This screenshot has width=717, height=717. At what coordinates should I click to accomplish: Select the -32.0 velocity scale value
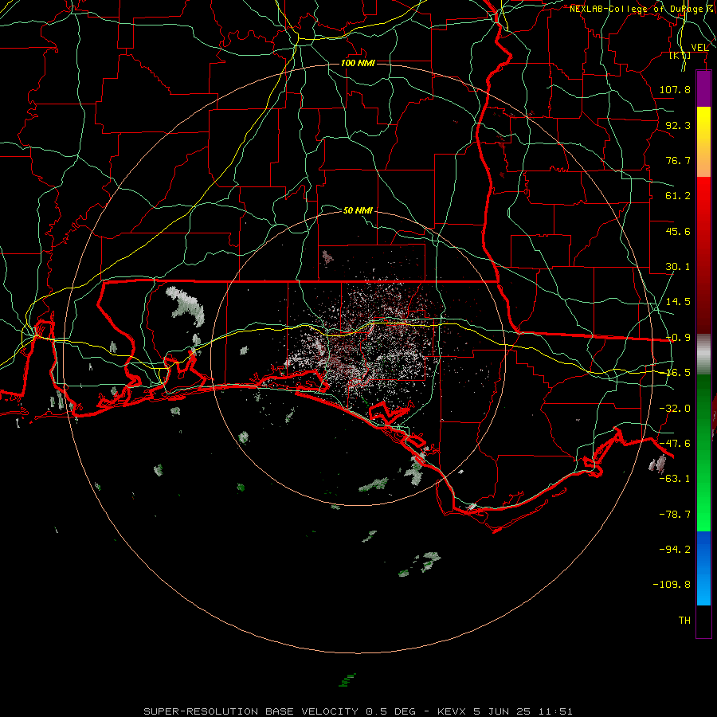tap(675, 409)
